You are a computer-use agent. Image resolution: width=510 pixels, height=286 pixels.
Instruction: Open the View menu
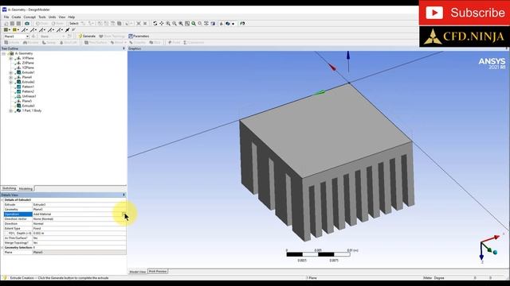click(x=62, y=17)
